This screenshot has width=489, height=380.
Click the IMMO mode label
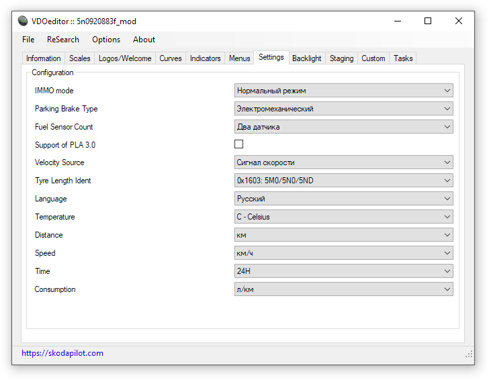[x=54, y=91]
